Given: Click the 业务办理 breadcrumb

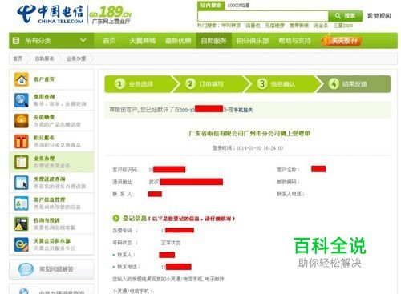Looking at the screenshot, I should point(76,58).
